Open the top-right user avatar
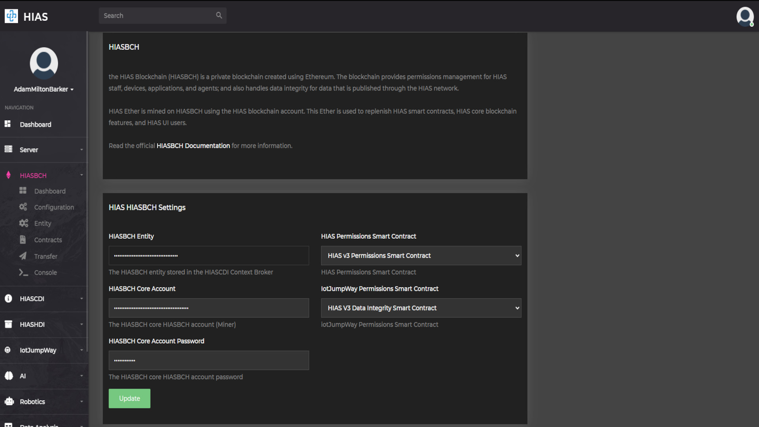The height and width of the screenshot is (427, 759). click(745, 17)
